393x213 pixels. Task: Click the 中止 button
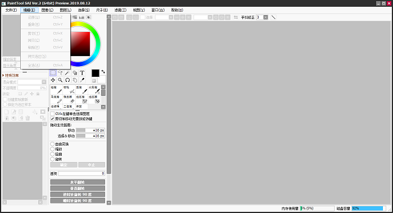(92, 165)
